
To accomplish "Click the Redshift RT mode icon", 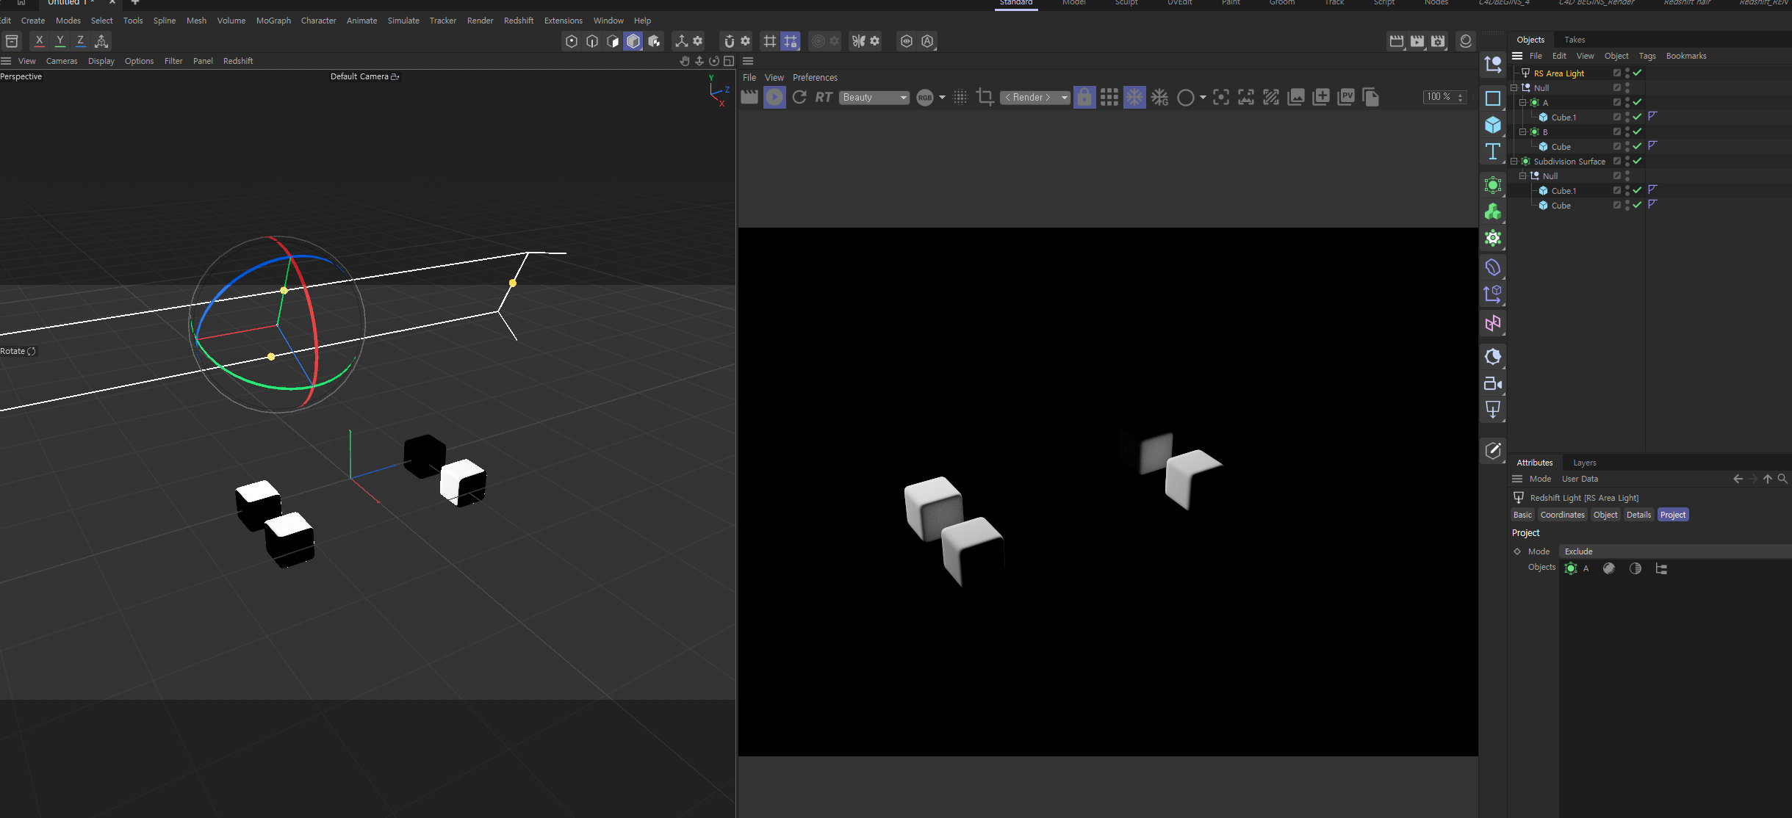I will coord(824,97).
